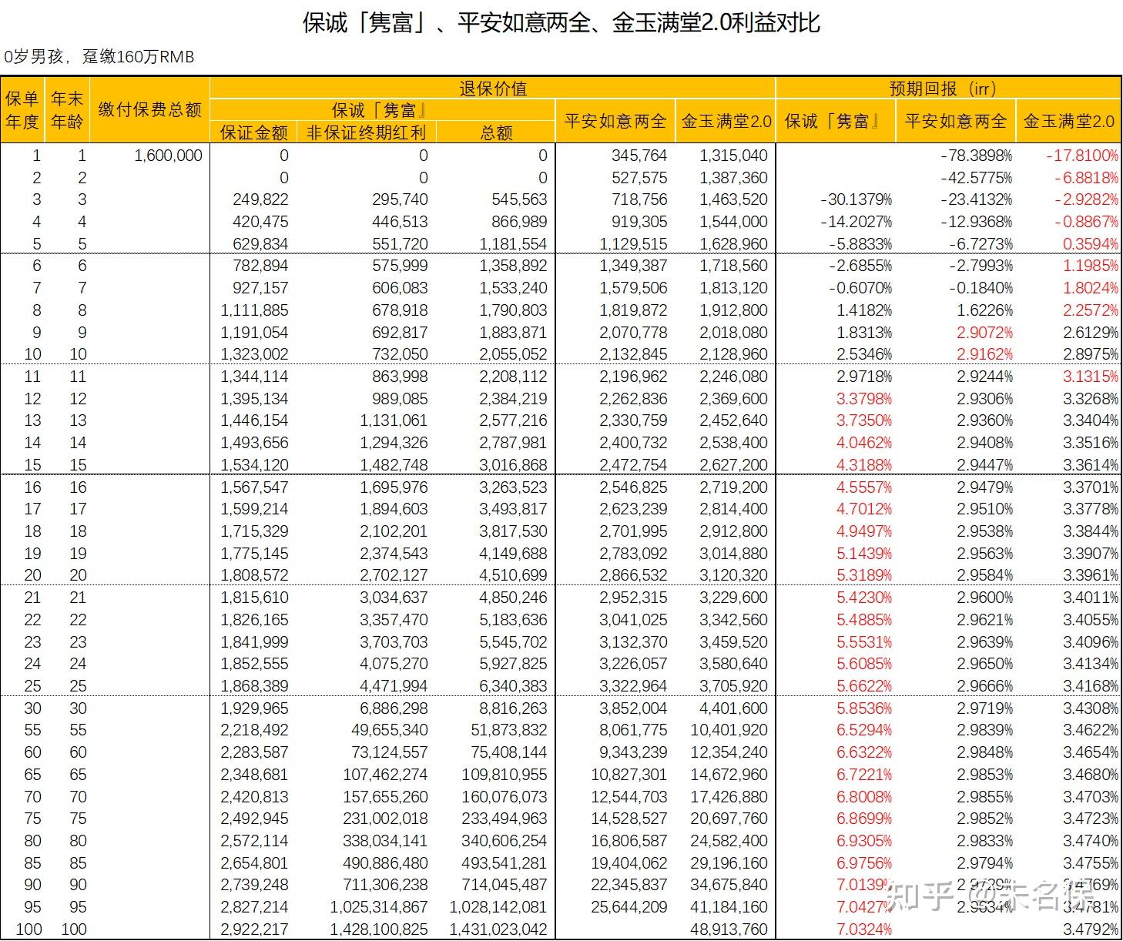Screen dimensions: 1123x941
Task: Click the value 1,315,040 in 金玉满堂2.0 column
Action: [733, 156]
